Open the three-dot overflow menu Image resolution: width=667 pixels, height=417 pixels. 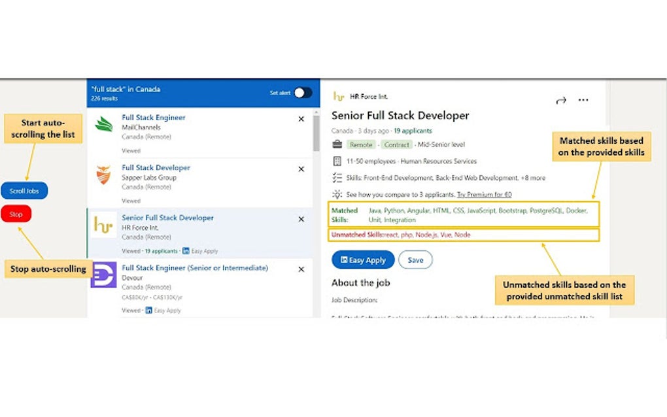(x=583, y=100)
